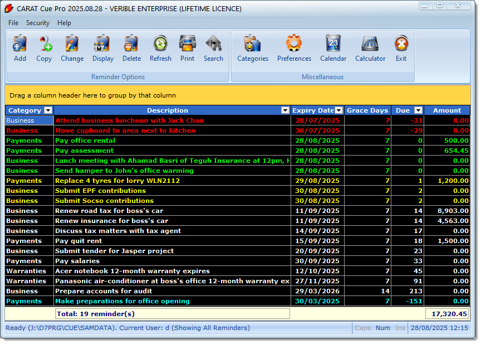Click the Ins indicator in status bar
Viewport: 481px width, 344px height.
[x=400, y=328]
